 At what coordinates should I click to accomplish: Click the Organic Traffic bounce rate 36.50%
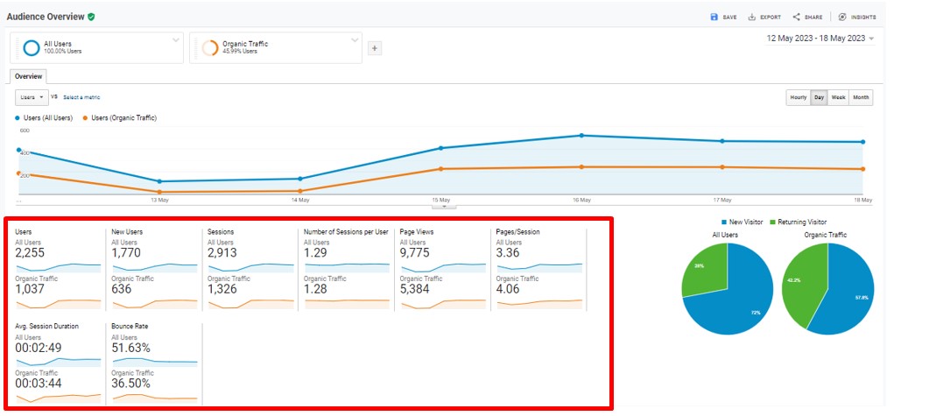pos(131,384)
